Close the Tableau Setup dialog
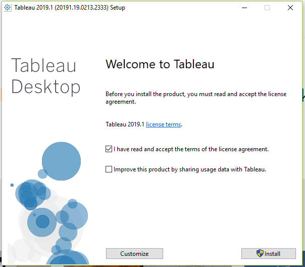 tap(290, 8)
